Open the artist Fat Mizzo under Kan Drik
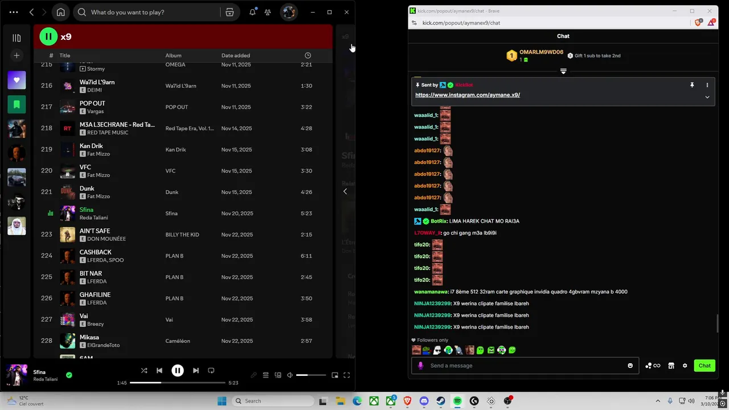 [99, 154]
